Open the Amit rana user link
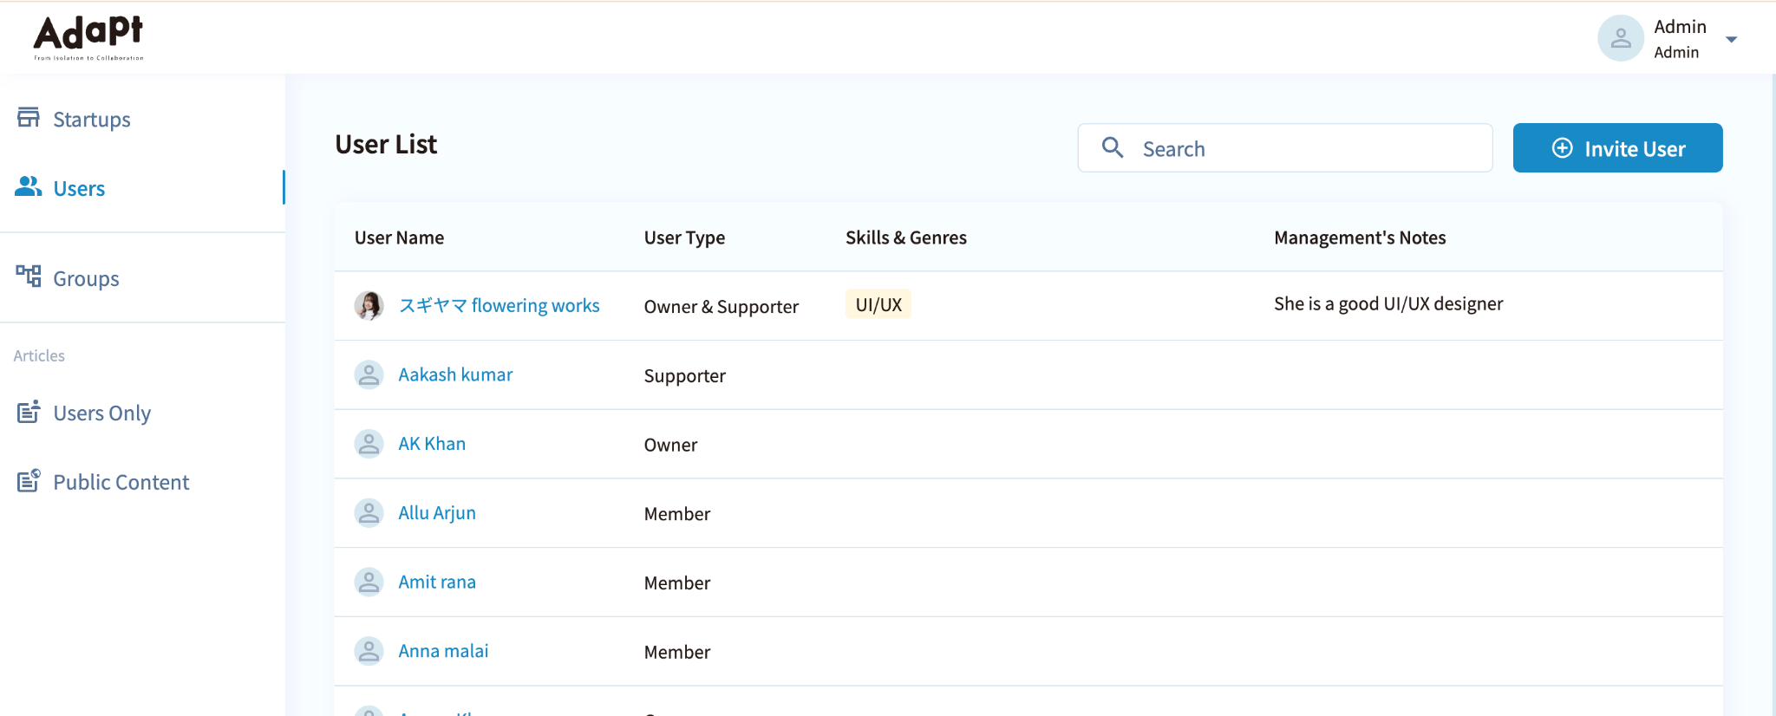1776x716 pixels. [x=437, y=582]
